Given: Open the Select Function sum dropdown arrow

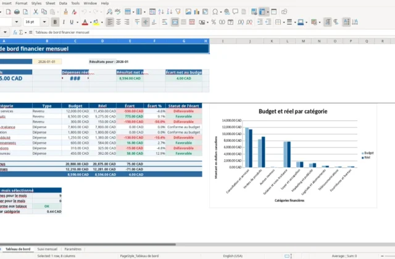Looking at the screenshot, I should [x=25, y=33].
